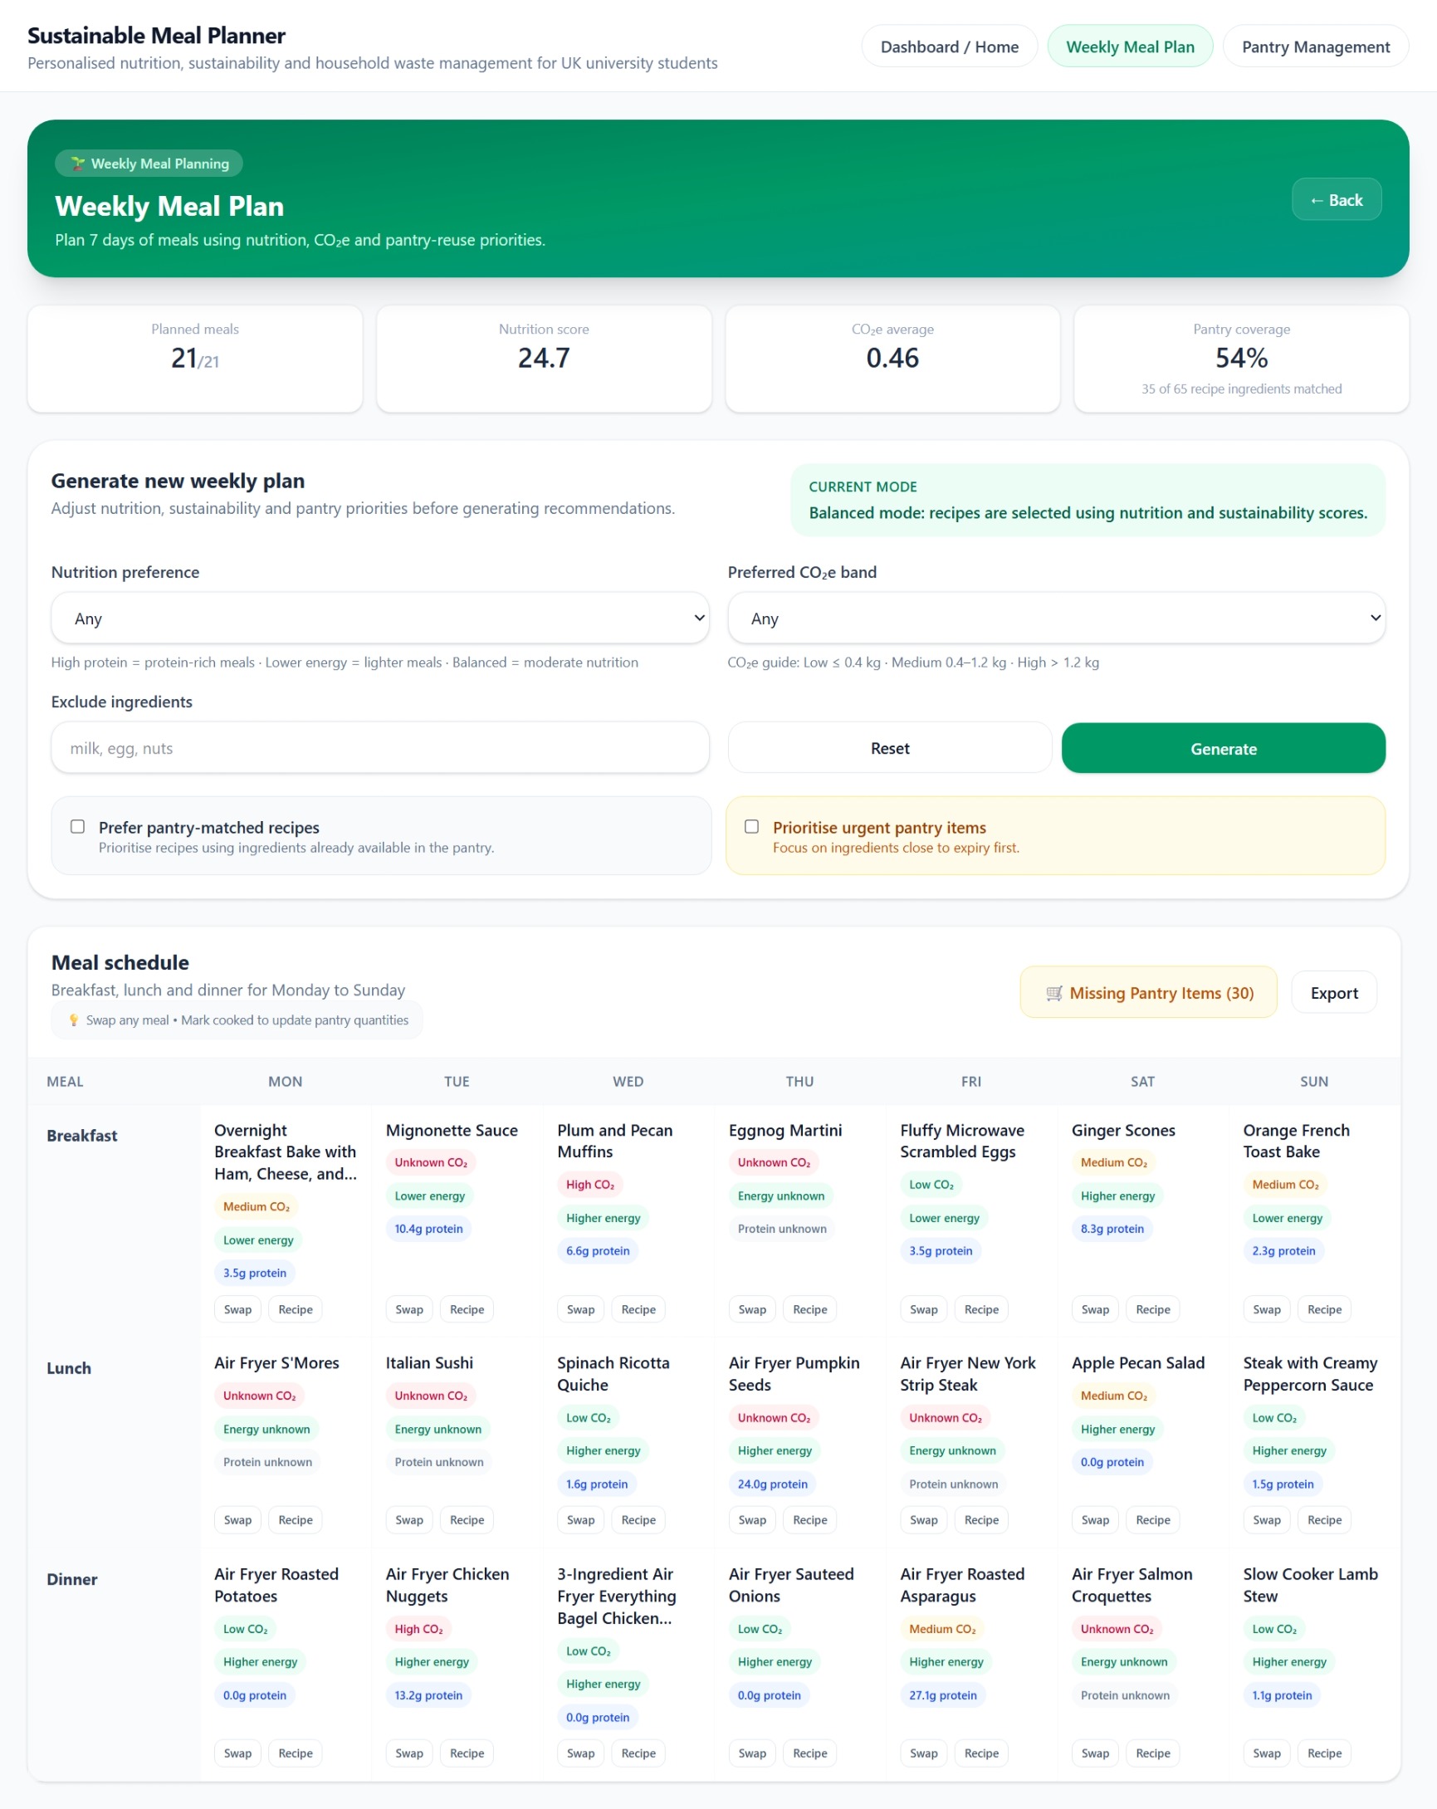Click Medium CO₂ tag on Ginger Scones
This screenshot has height=1809, width=1437.
1113,1162
